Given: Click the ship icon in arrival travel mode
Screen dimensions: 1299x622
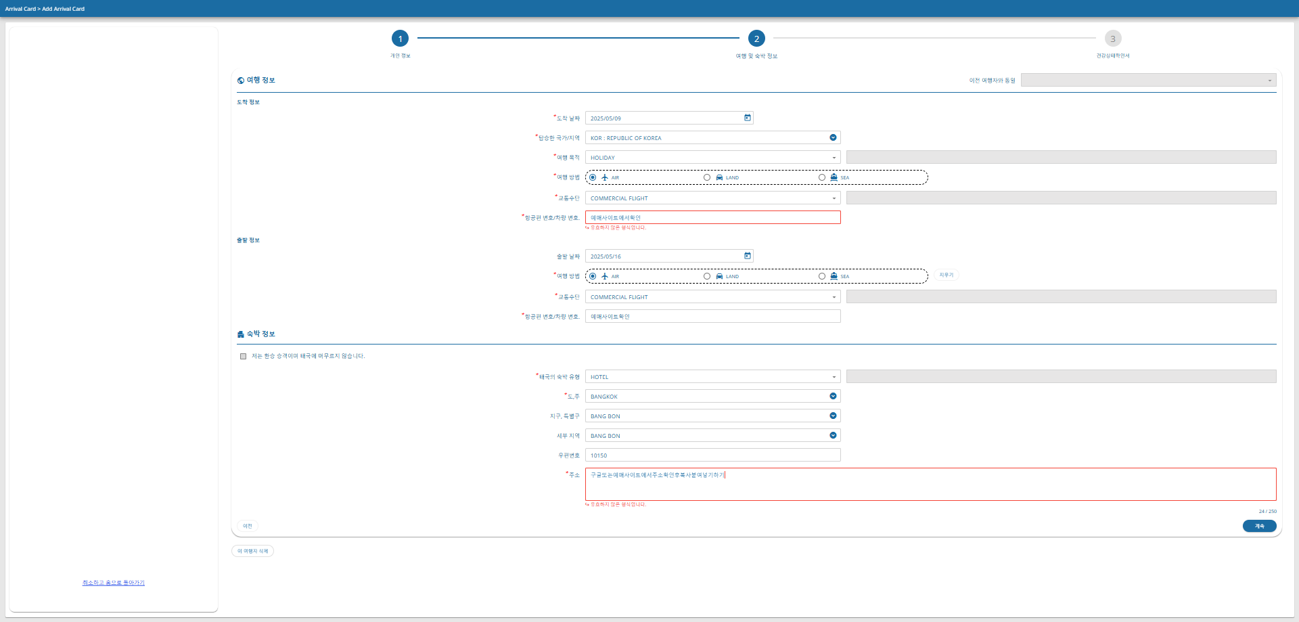Looking at the screenshot, I should [x=834, y=177].
